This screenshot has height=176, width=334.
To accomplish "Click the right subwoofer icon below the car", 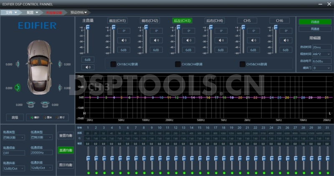I will 45,104.
